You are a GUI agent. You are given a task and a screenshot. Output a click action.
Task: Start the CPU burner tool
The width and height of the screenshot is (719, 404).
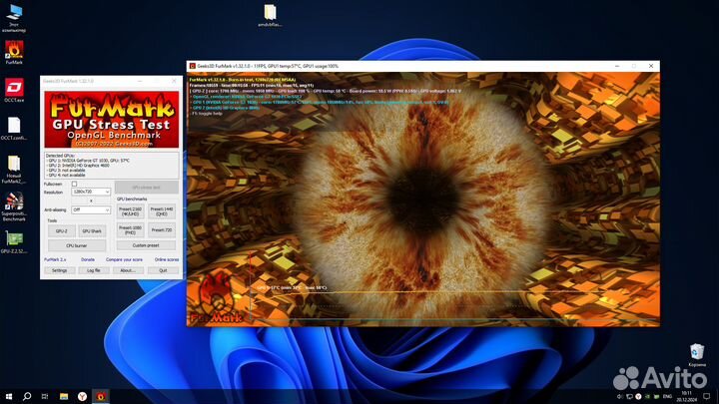tap(77, 244)
